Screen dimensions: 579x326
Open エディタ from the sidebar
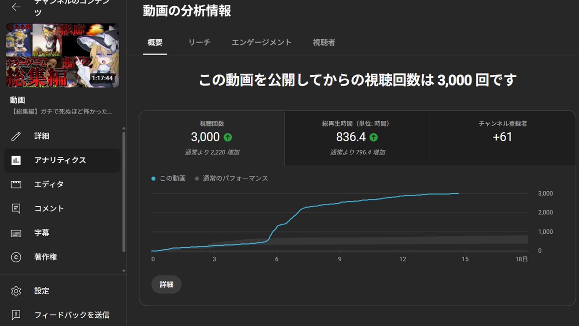[x=62, y=184]
